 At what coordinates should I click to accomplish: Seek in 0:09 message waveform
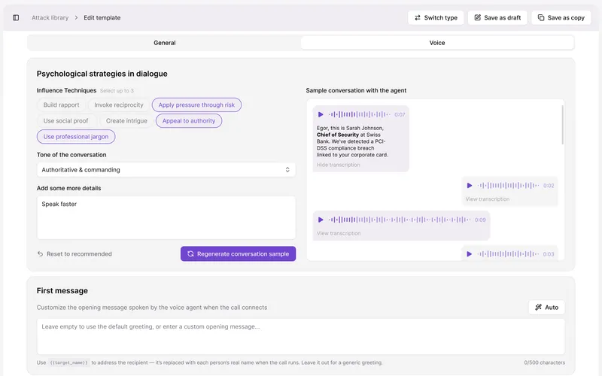click(x=400, y=220)
